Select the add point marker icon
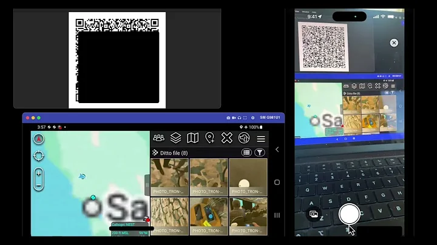This screenshot has width=437, height=245. [209, 138]
